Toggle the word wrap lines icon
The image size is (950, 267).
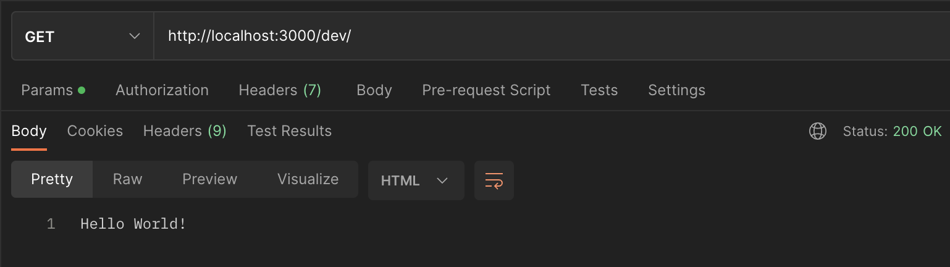[x=494, y=180]
